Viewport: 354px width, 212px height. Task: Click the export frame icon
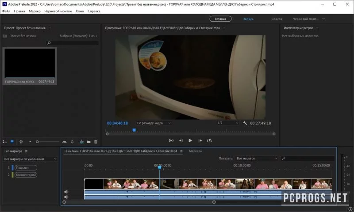pyautogui.click(x=209, y=140)
